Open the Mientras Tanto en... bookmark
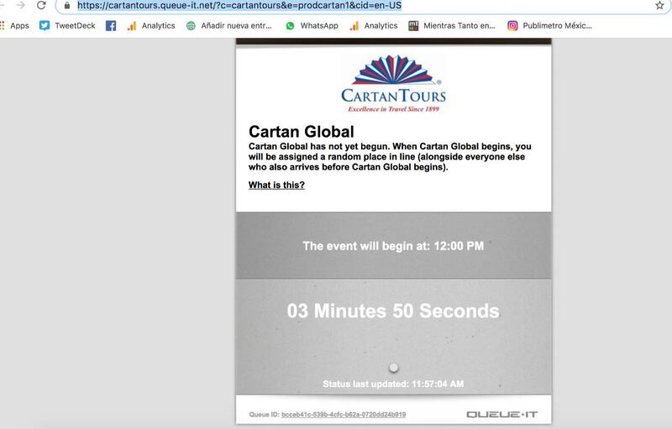The image size is (672, 429). click(452, 26)
